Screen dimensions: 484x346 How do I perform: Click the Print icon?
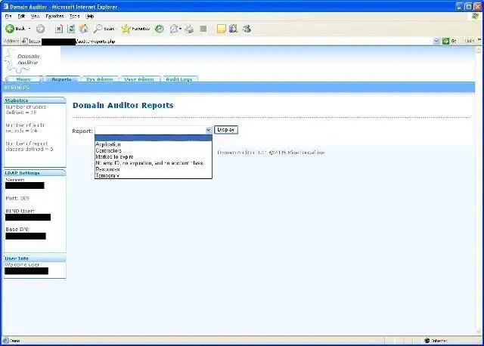(x=189, y=29)
